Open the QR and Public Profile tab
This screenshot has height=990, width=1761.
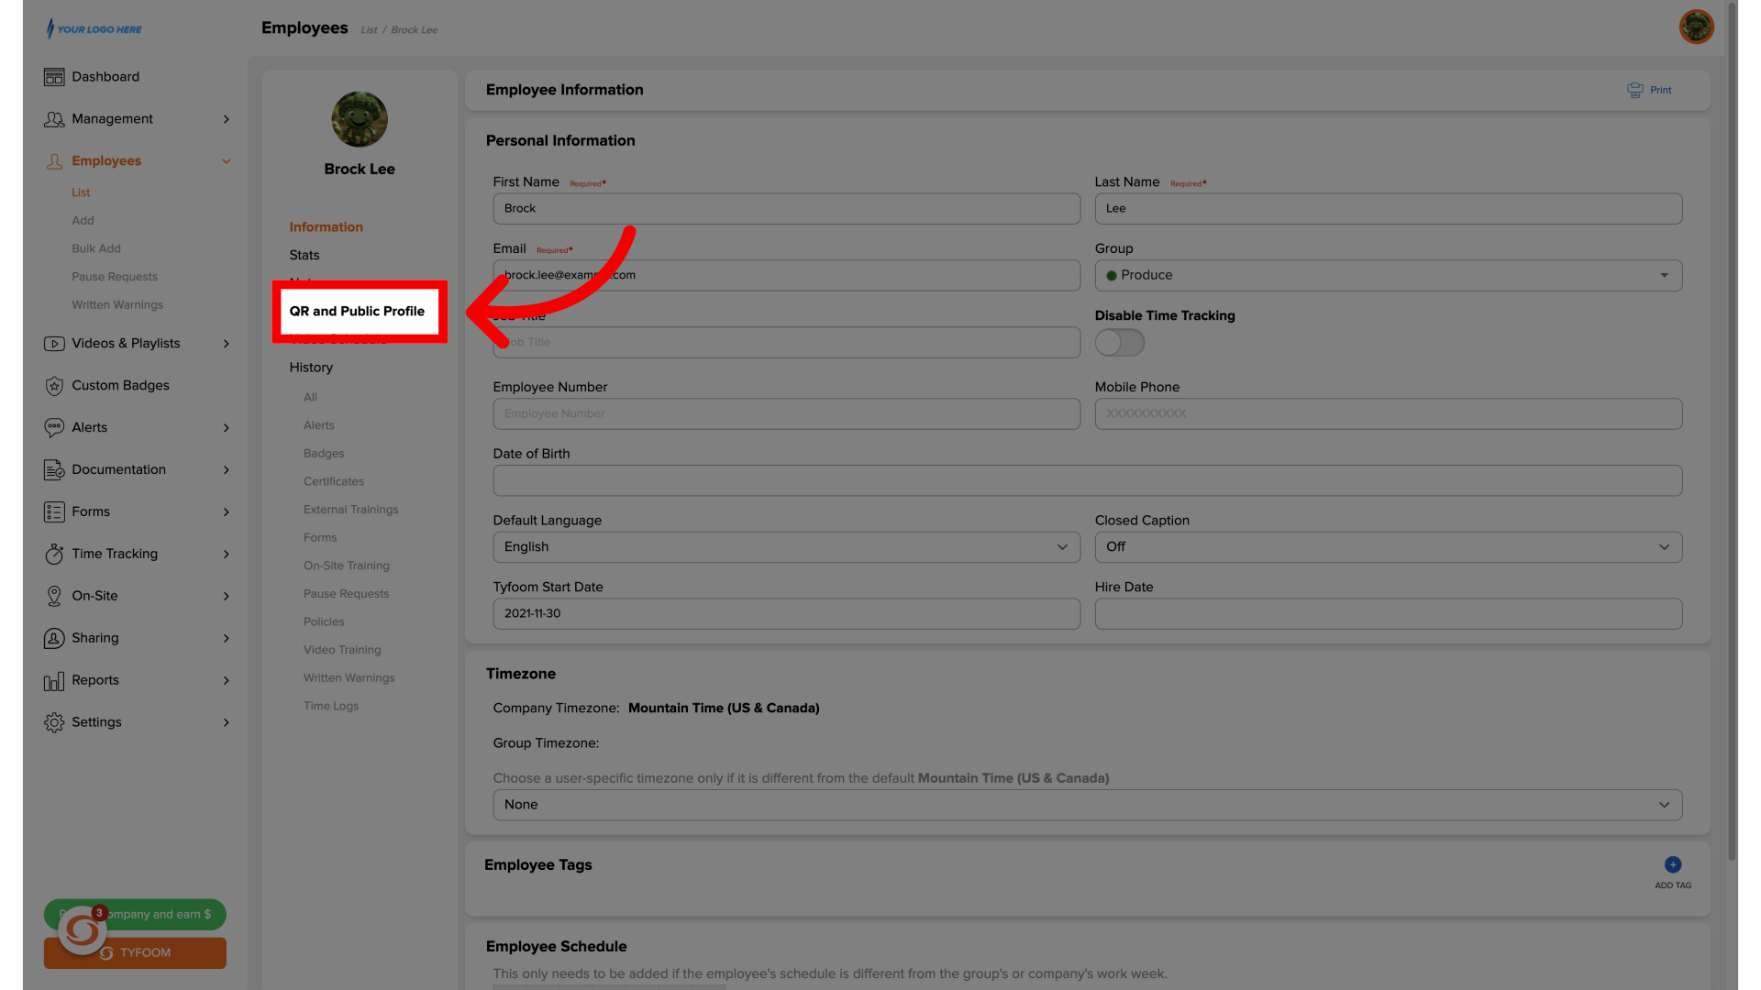357,312
